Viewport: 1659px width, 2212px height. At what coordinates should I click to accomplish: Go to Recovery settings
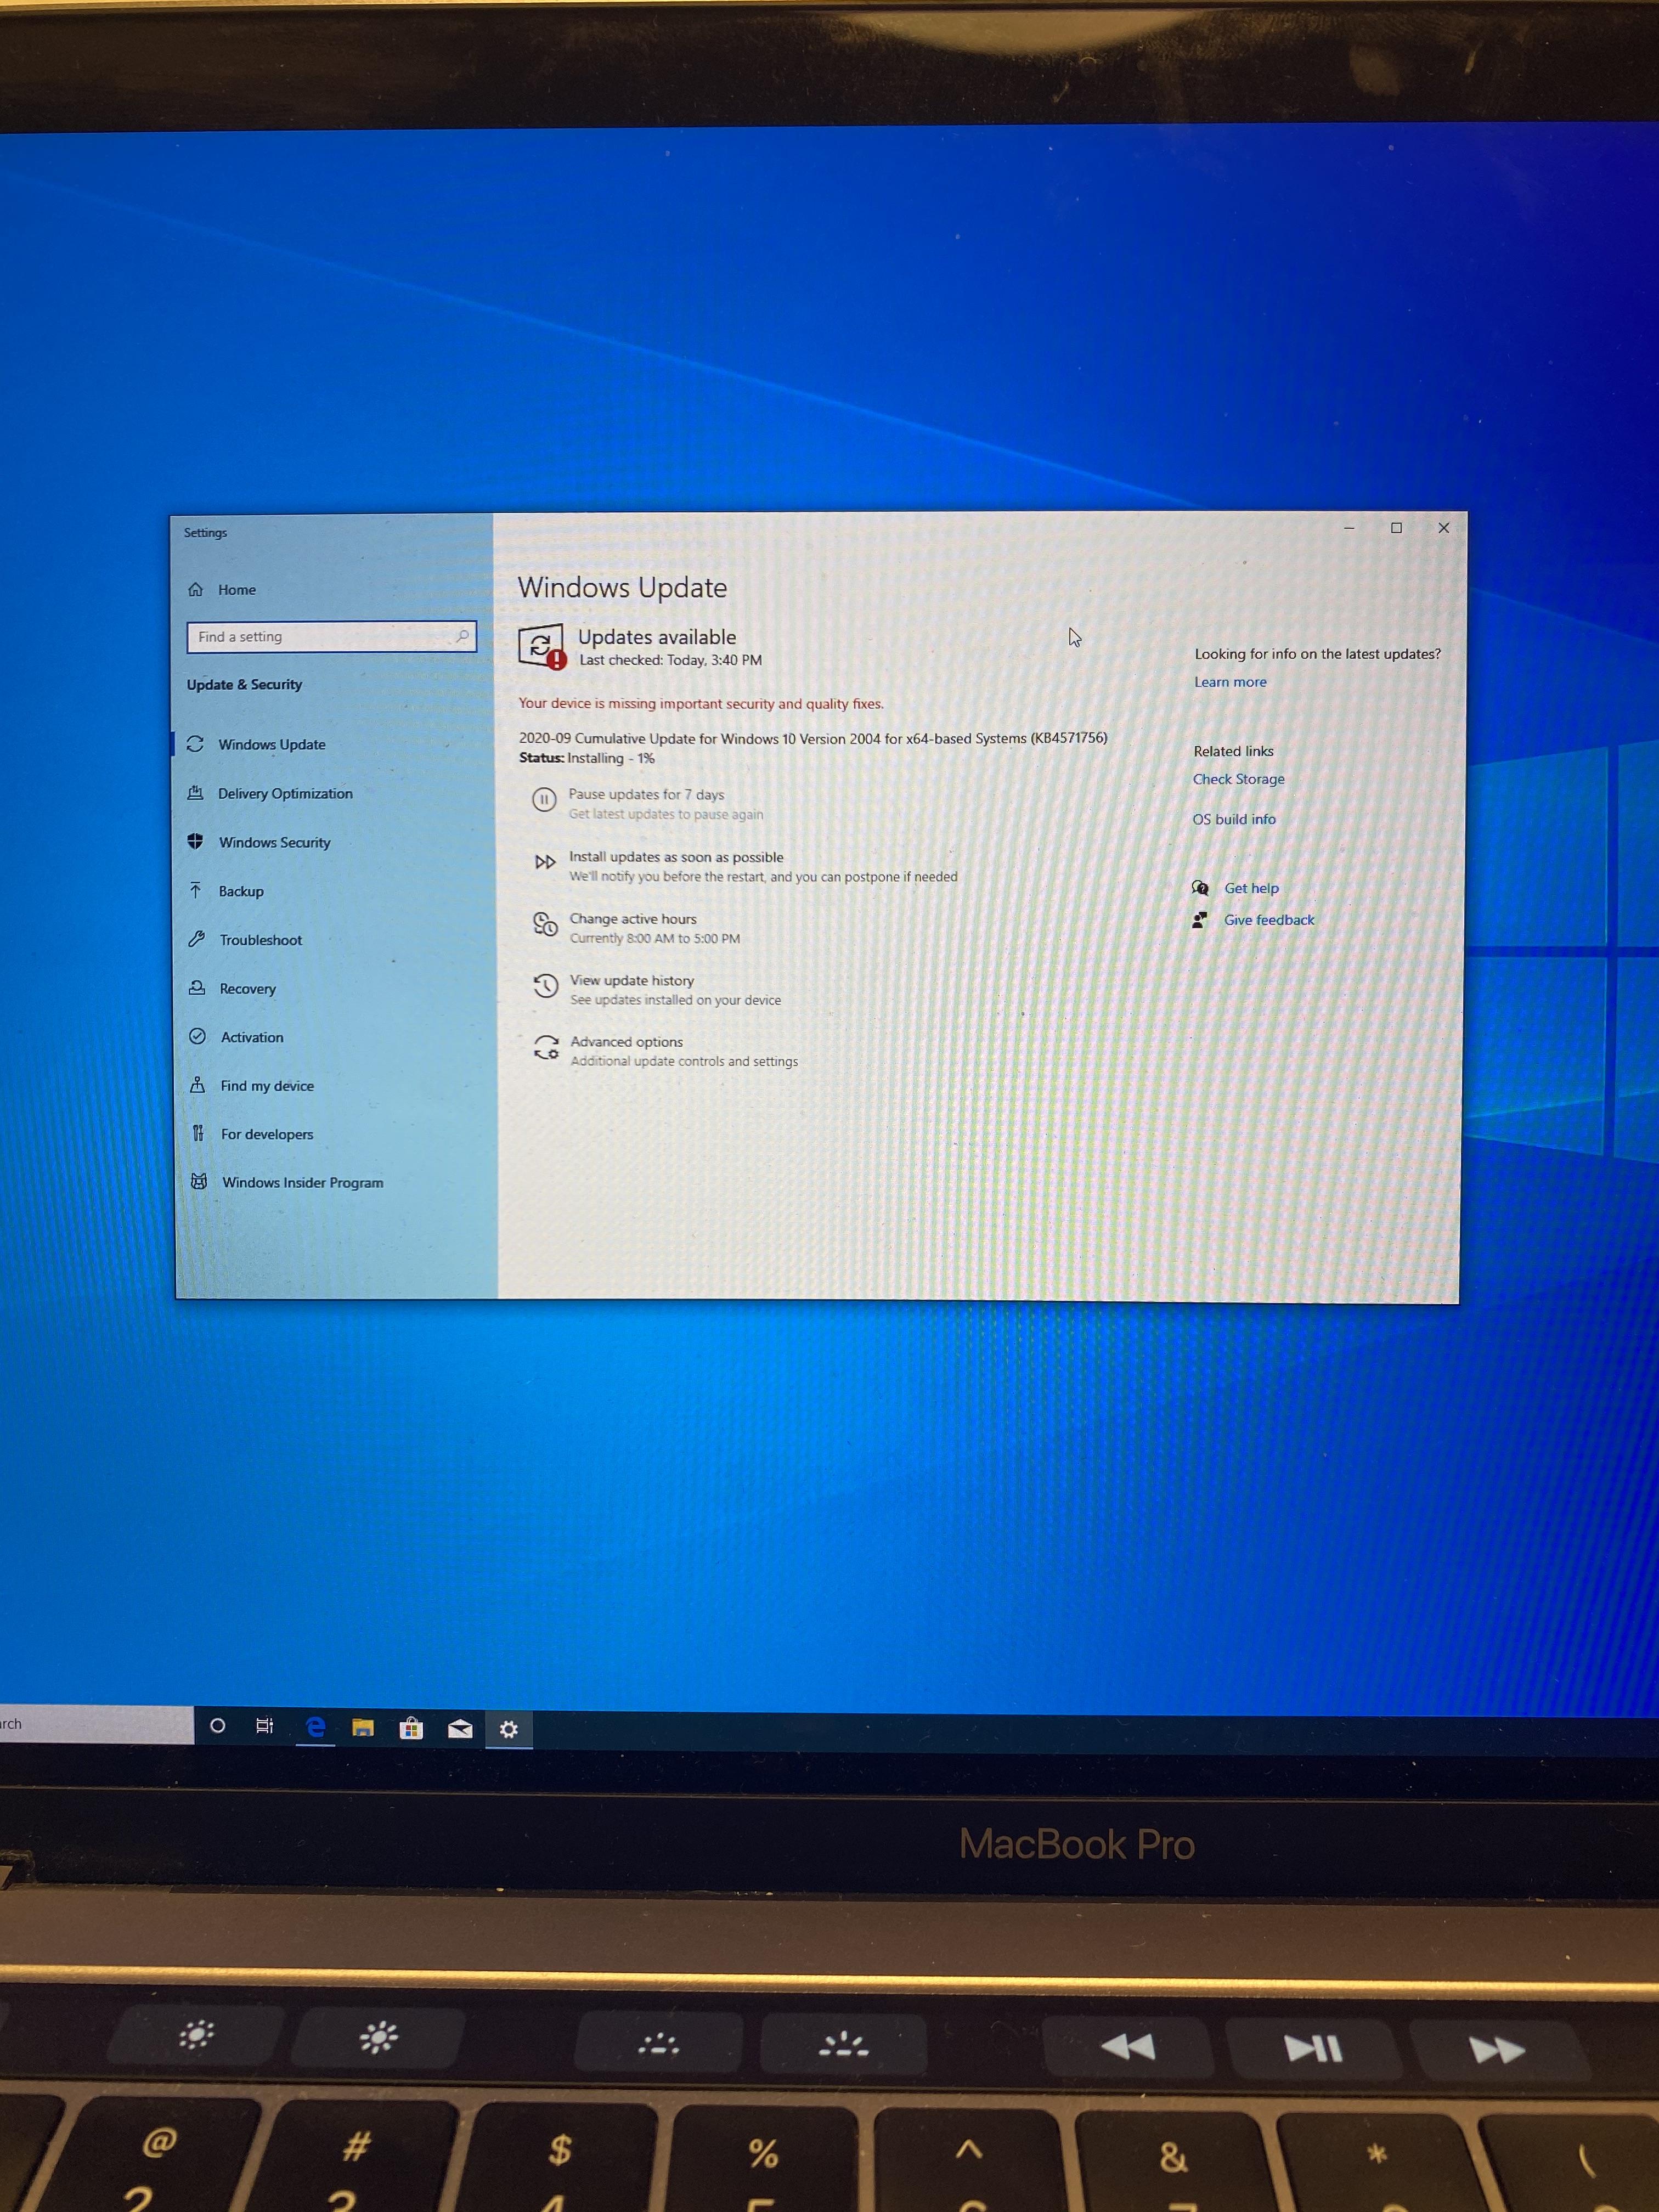coord(247,988)
